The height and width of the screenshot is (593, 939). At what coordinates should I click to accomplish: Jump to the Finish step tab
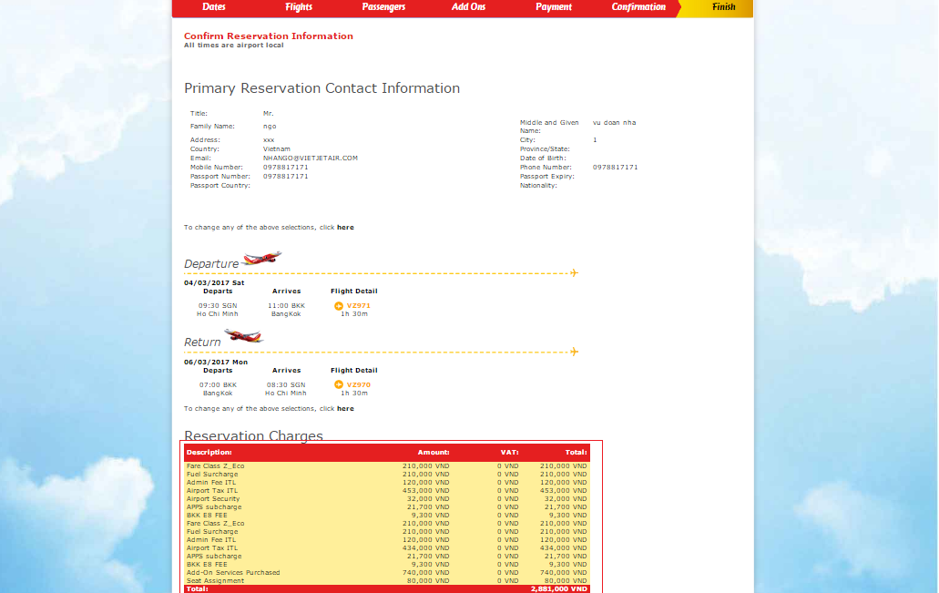click(x=723, y=7)
